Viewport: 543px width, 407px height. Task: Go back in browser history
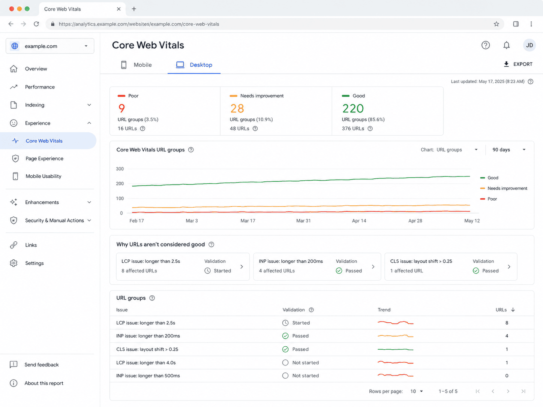[11, 24]
